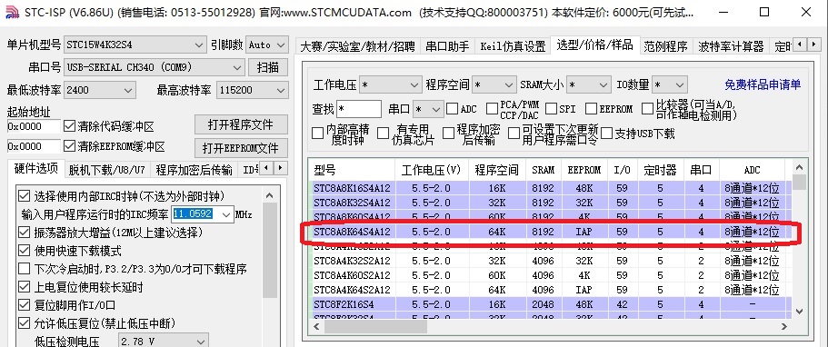
Task: Toggle 复位脚用作I/O口 checkbox
Action: [x=24, y=304]
